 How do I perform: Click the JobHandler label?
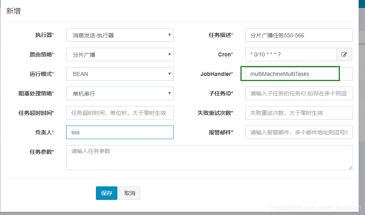point(217,74)
